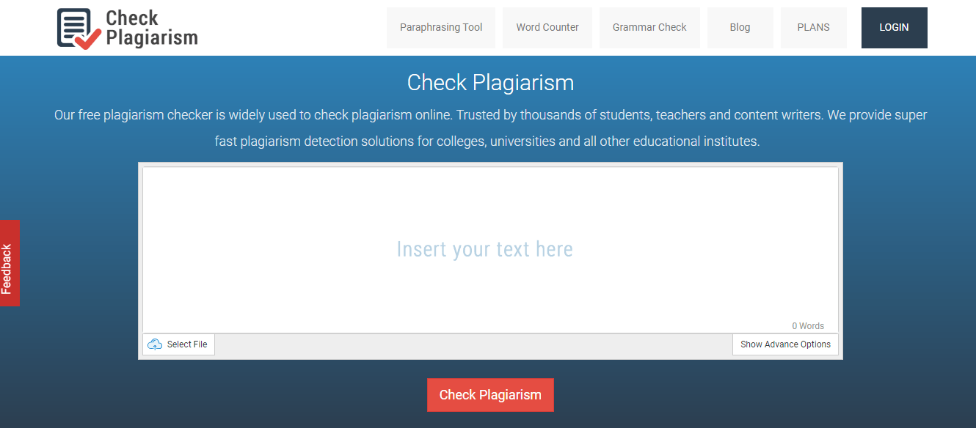Click the red checkmark in the logo
Viewport: 976px width, 428px height.
coord(89,40)
